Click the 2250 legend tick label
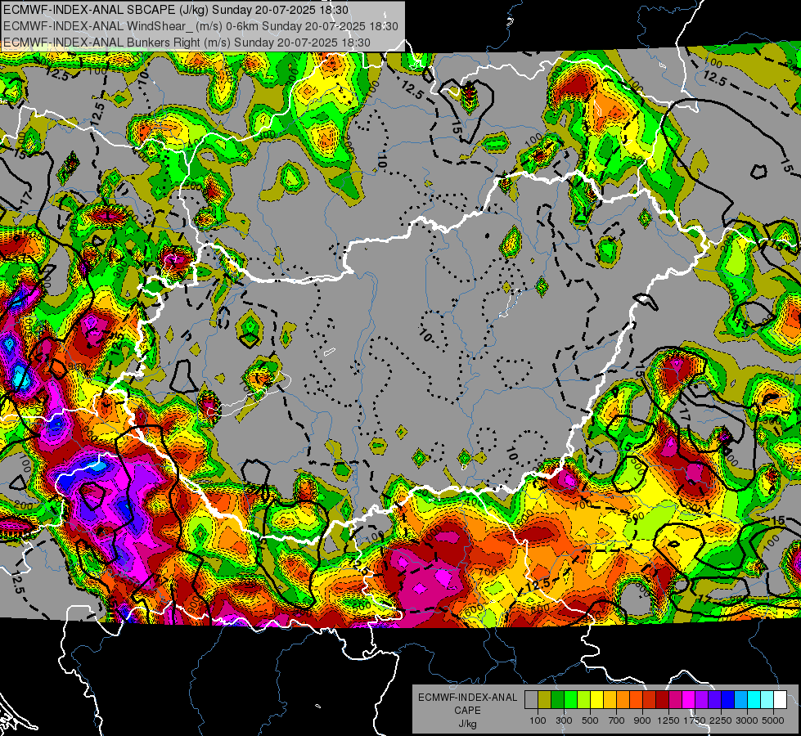The image size is (801, 736). click(721, 720)
